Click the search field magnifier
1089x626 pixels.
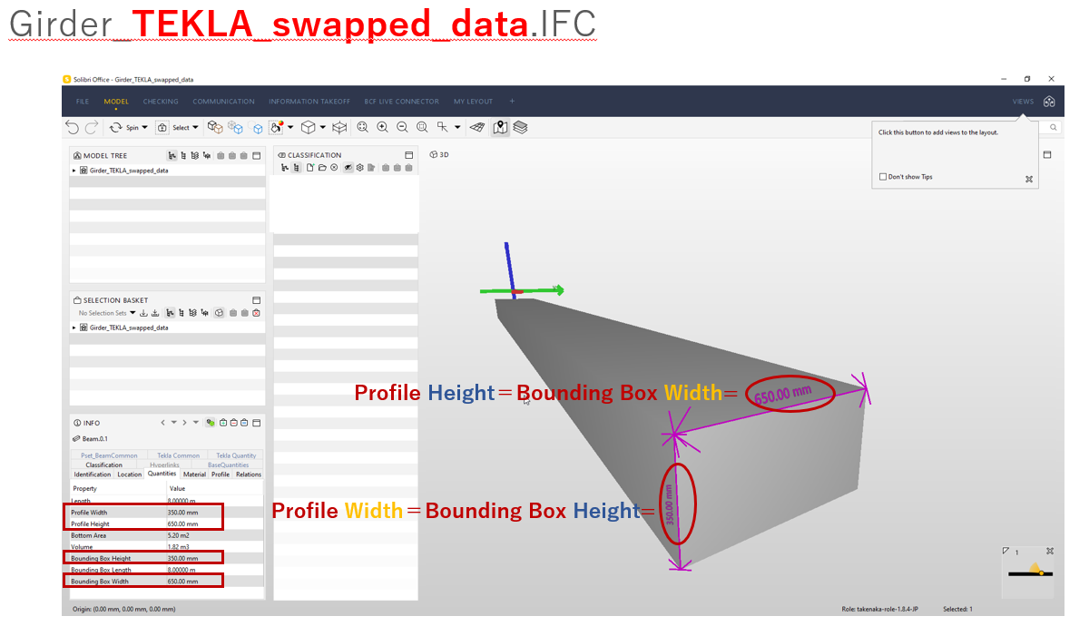[x=1054, y=128]
